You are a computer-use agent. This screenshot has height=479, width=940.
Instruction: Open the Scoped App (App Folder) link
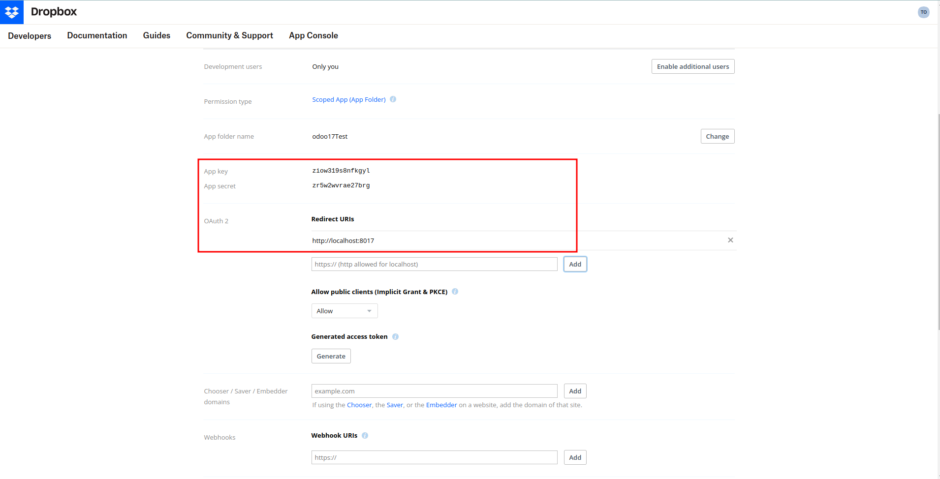(348, 99)
